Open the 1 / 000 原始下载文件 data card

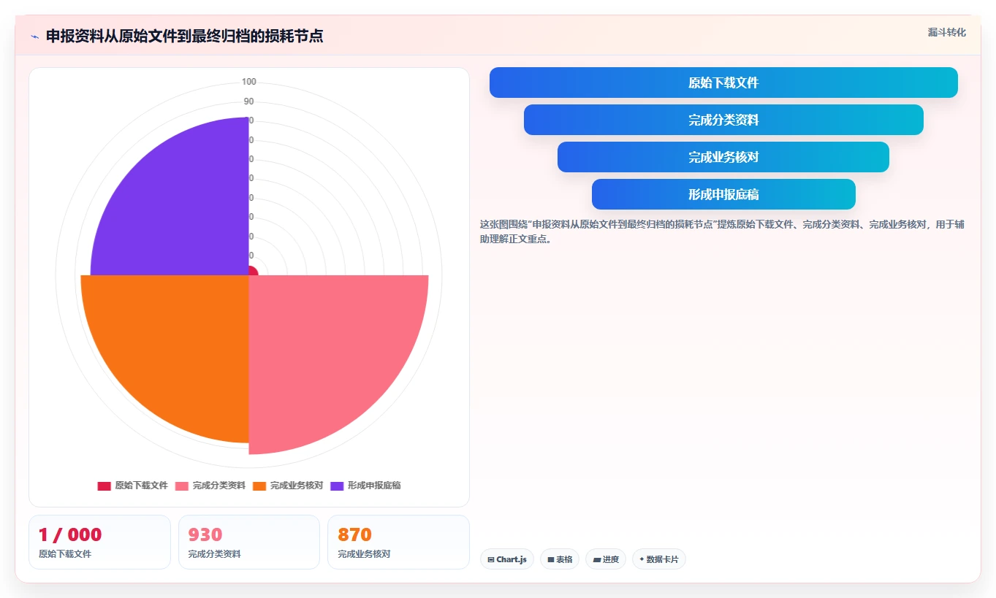[x=99, y=542]
